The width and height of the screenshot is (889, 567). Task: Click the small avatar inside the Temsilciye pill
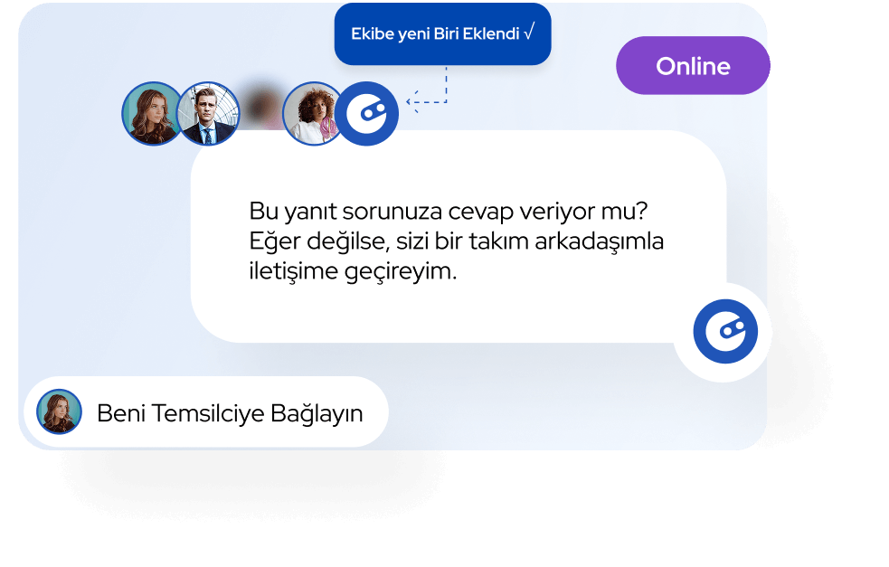(x=59, y=411)
